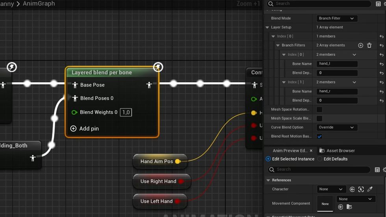Click the Anim Preview search field
Viewport: 386px width, 217px height.
tap(319, 169)
